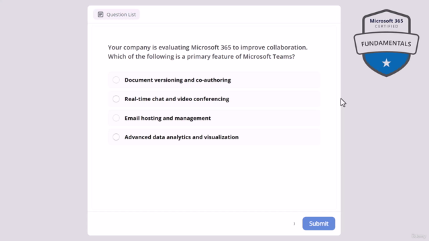Select radio for Document versioning and co-authoring

(116, 80)
